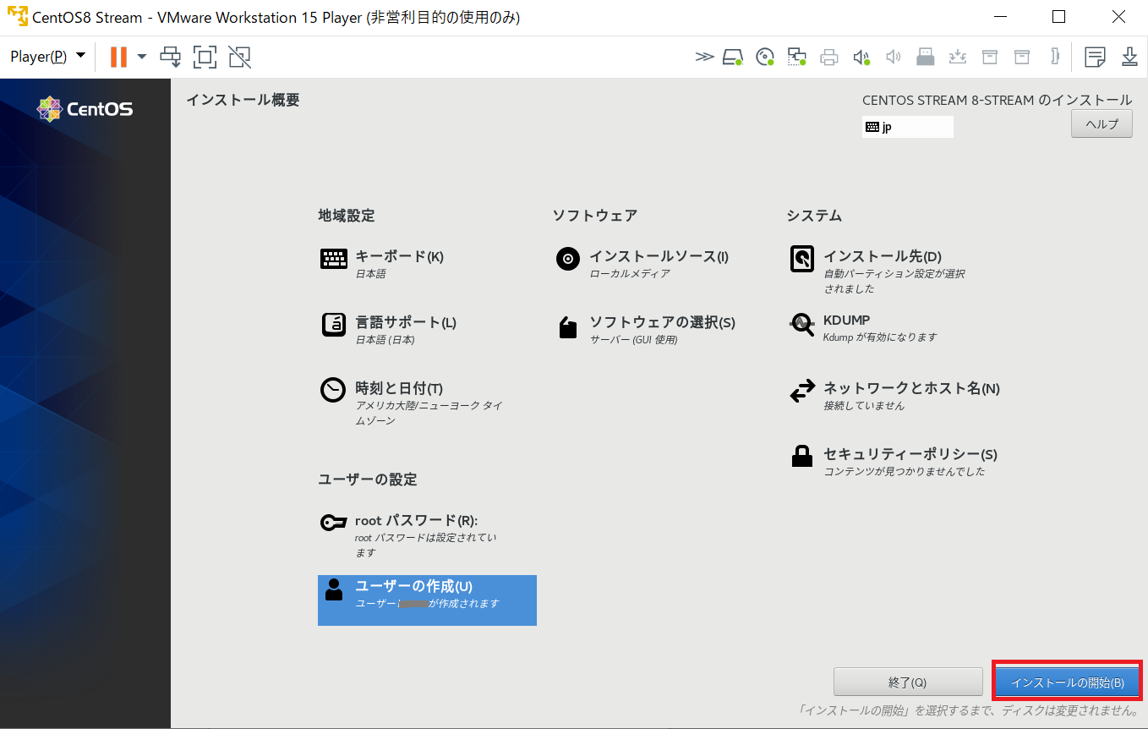Enter full screen mode
The image size is (1148, 729).
pos(205,57)
